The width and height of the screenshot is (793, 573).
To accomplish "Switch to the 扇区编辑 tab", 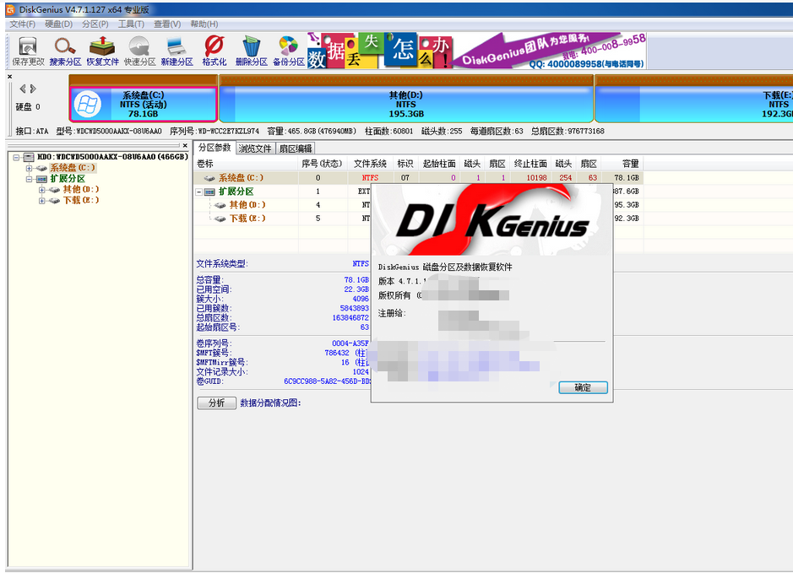I will click(296, 149).
